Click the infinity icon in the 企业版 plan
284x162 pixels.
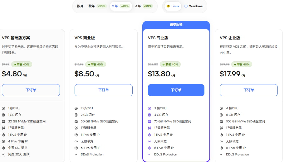tap(221, 141)
